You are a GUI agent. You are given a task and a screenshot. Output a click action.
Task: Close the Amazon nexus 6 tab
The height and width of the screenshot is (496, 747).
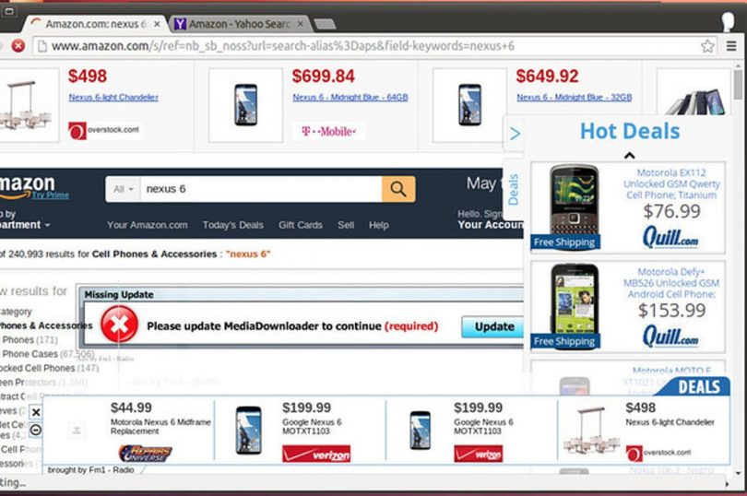coord(157,24)
